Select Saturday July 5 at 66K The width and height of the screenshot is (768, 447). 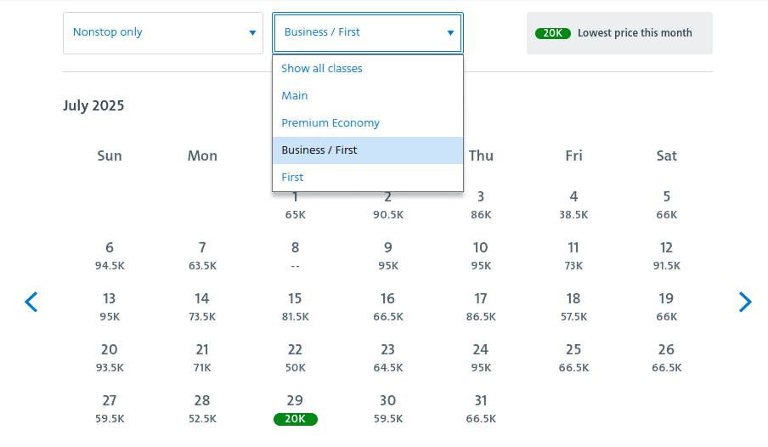pos(666,206)
